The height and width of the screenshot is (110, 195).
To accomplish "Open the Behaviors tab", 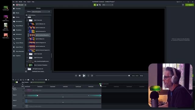I will click(x=18, y=38).
